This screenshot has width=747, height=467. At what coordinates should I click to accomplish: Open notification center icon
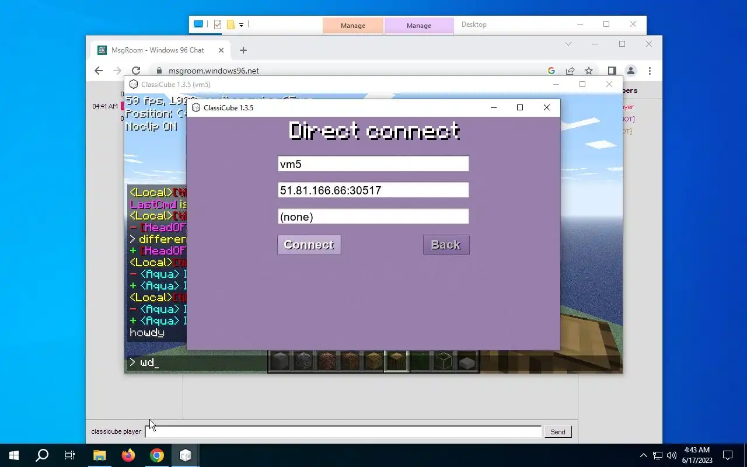(x=728, y=455)
